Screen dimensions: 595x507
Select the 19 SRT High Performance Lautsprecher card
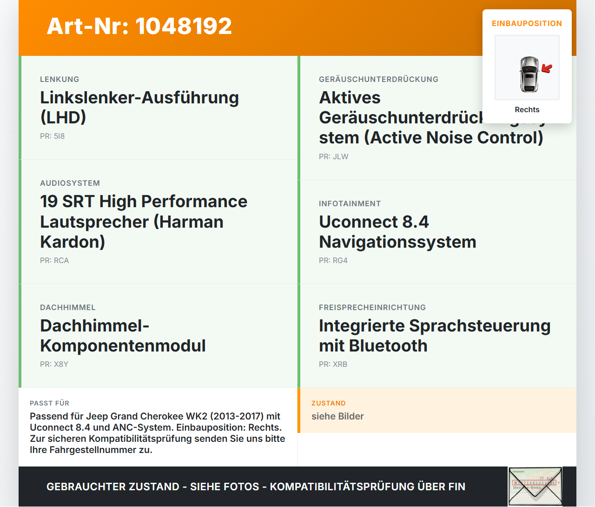click(158, 222)
